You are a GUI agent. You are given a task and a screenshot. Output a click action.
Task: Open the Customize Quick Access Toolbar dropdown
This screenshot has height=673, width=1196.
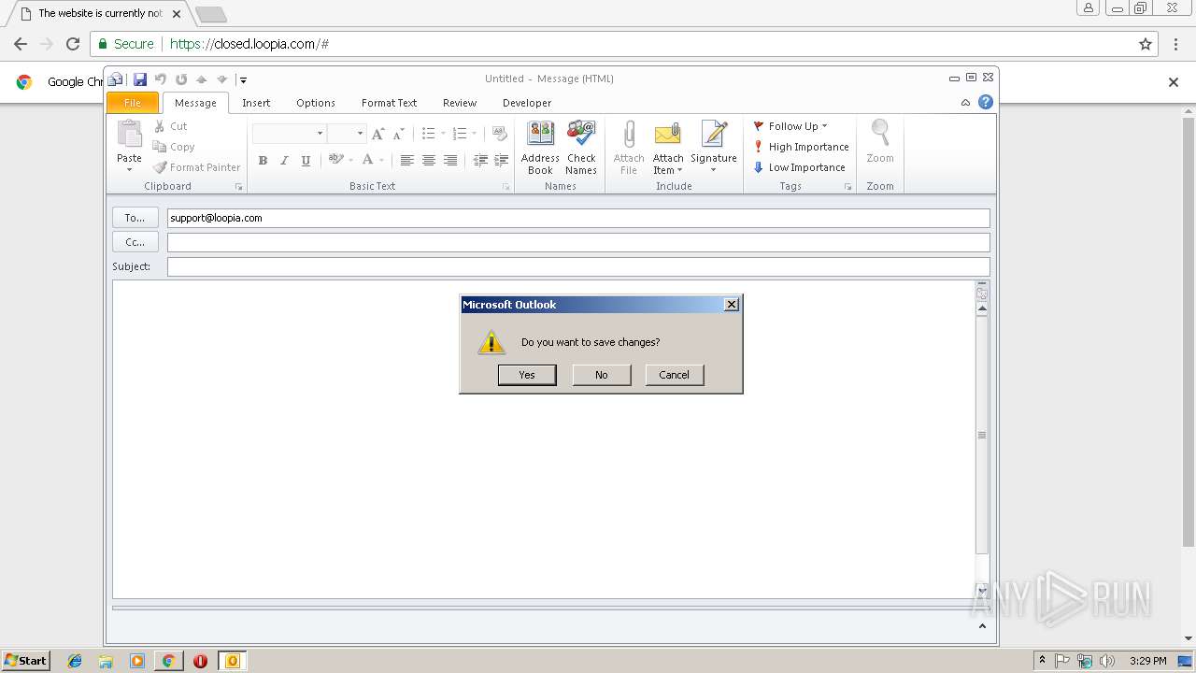click(242, 80)
